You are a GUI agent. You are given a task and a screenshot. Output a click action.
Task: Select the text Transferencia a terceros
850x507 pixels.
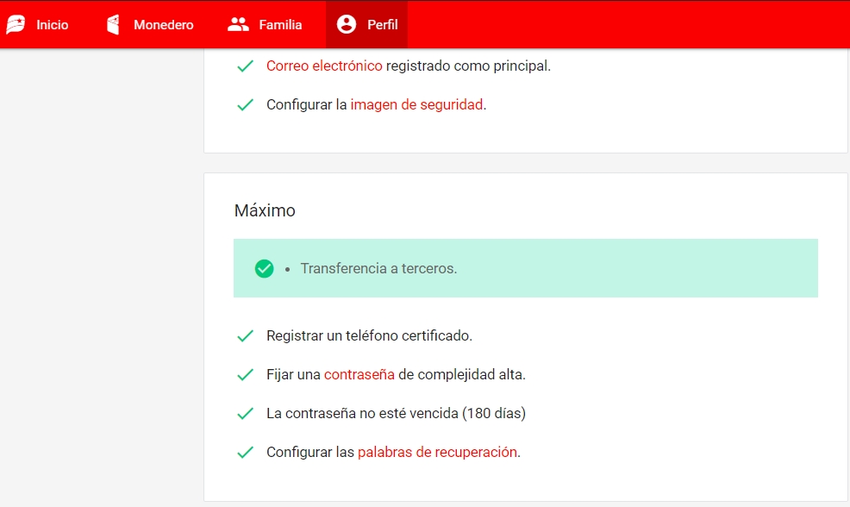point(378,268)
